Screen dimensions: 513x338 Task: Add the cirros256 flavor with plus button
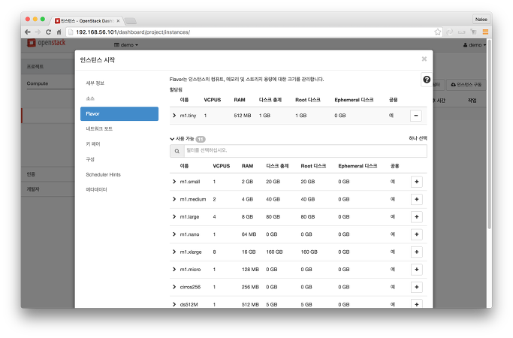(417, 287)
